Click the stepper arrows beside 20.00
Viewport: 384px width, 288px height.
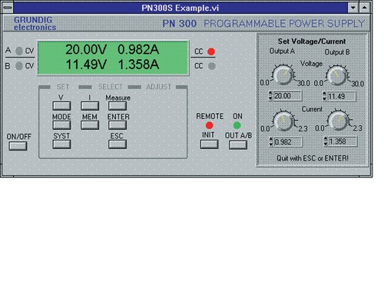270,96
